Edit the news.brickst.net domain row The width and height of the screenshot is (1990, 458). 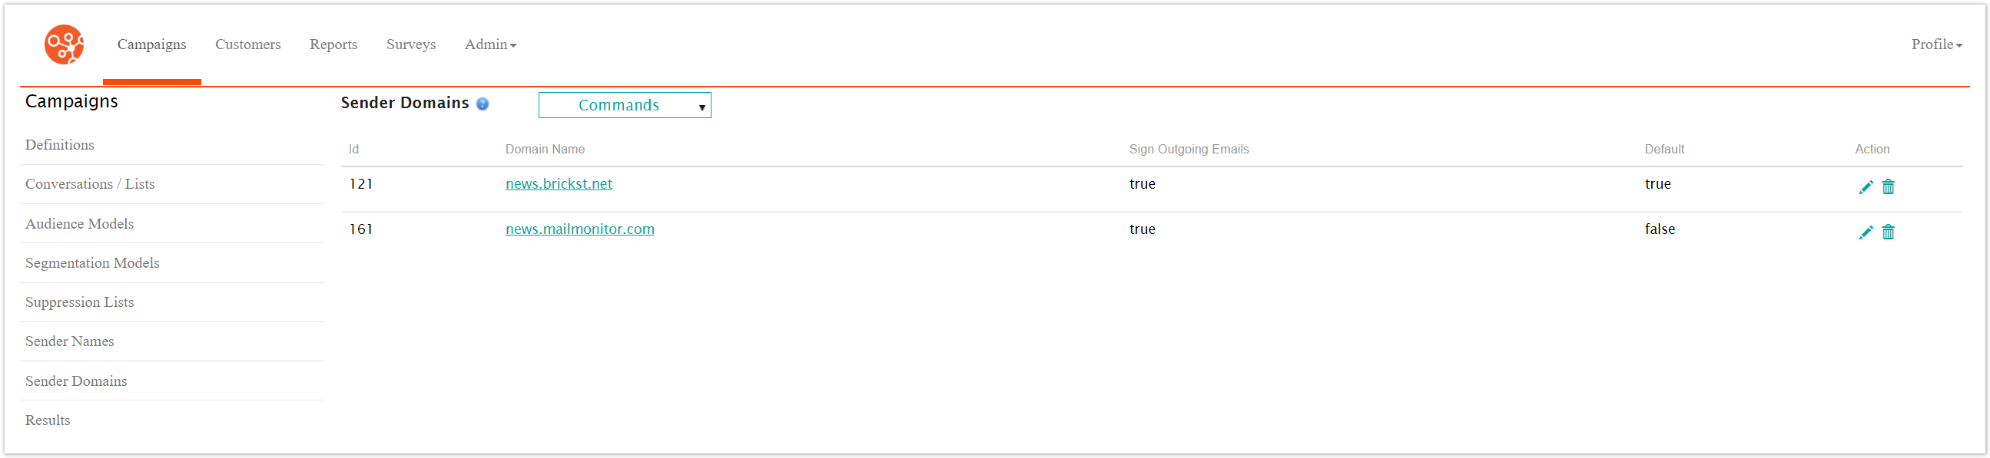point(1865,187)
